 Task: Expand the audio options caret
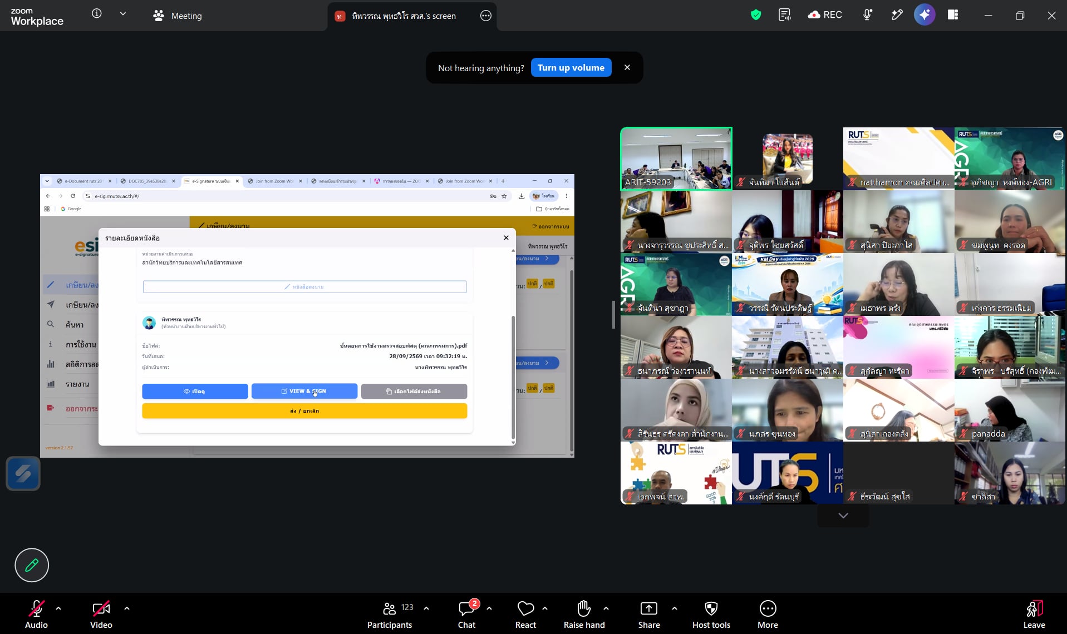(x=58, y=608)
